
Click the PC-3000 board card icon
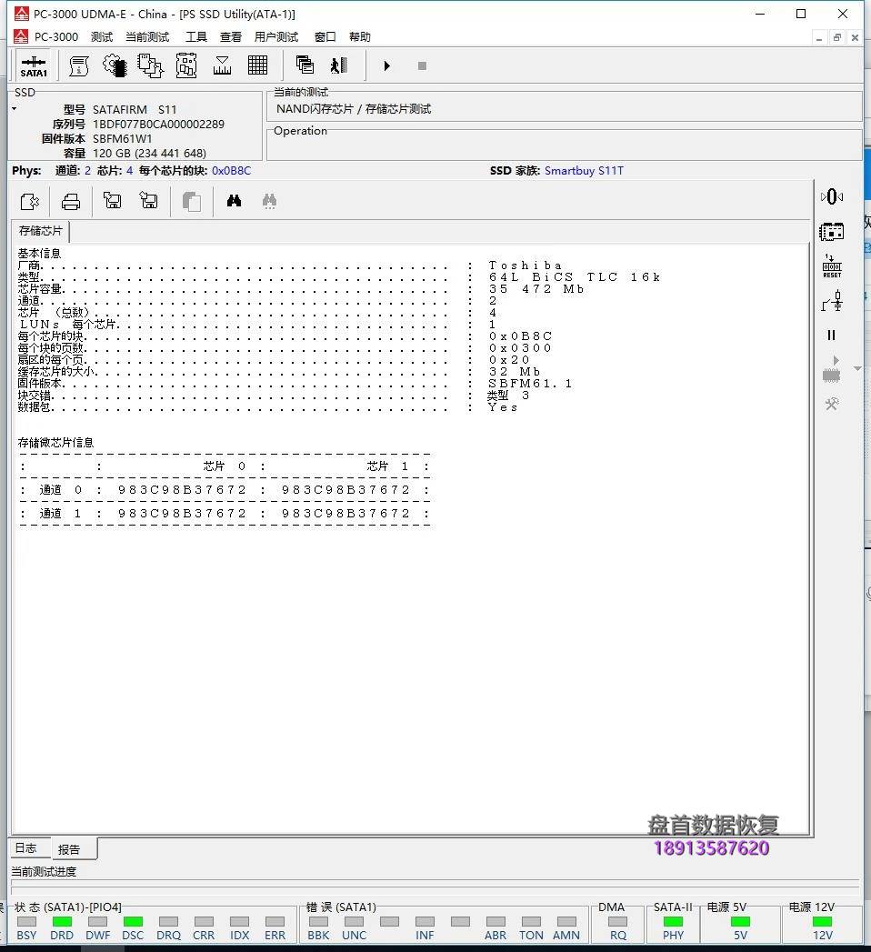point(832,232)
